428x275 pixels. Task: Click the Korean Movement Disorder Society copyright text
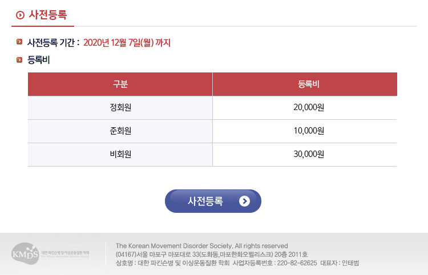tap(201, 246)
